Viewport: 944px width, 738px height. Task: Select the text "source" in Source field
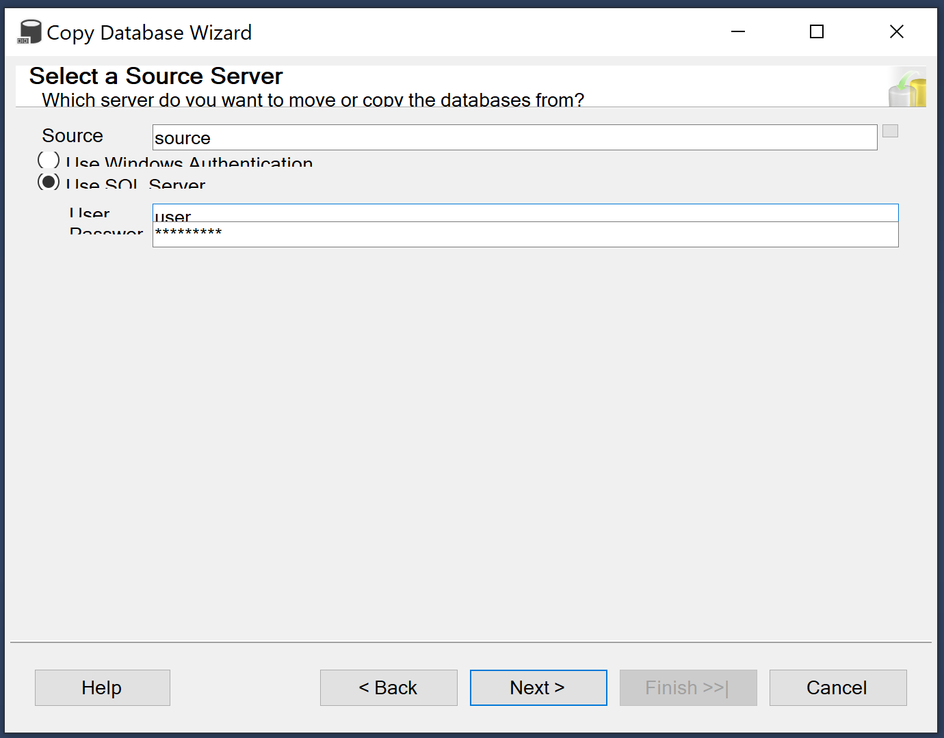point(182,137)
